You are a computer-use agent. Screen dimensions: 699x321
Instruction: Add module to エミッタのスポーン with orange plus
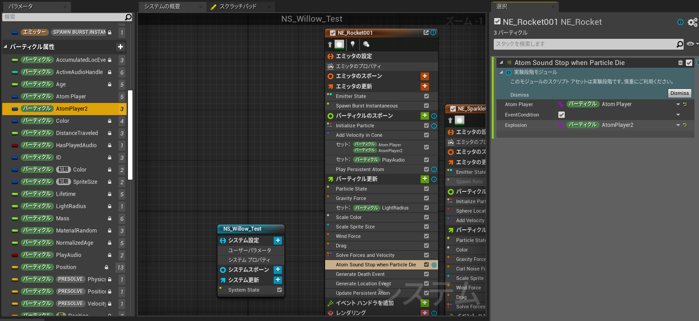pyautogui.click(x=425, y=76)
